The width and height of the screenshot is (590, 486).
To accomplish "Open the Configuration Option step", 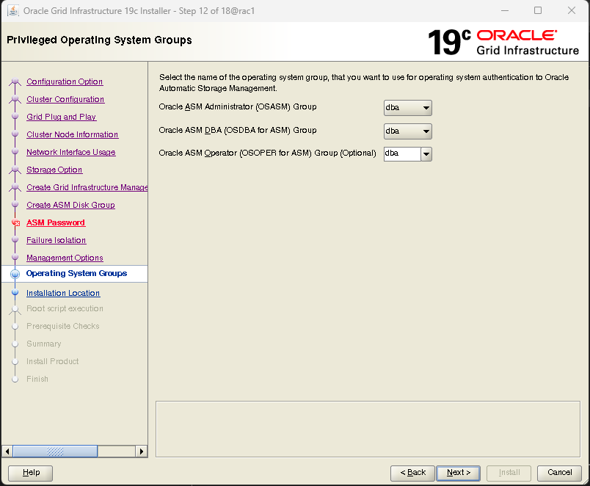I will point(65,81).
